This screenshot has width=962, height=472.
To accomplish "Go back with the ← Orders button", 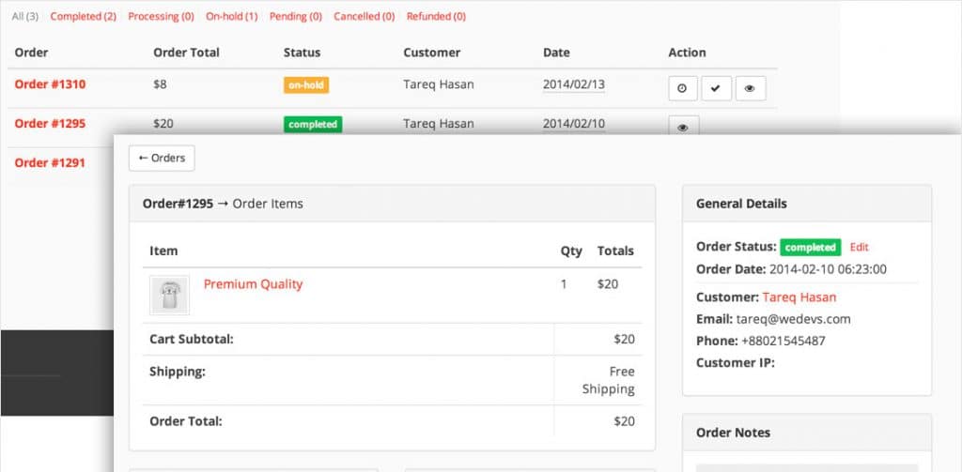I will [x=162, y=159].
